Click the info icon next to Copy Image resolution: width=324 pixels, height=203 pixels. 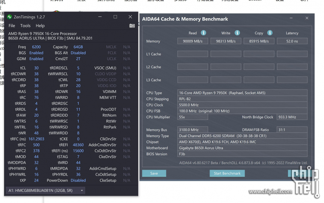click(x=270, y=33)
